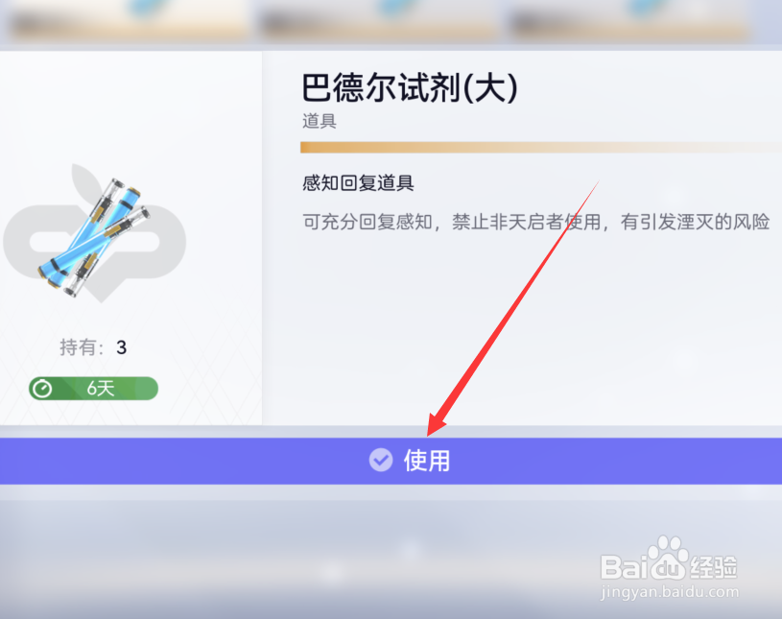782x619 pixels.
Task: Click the timer clock icon on green badge
Action: (42, 389)
